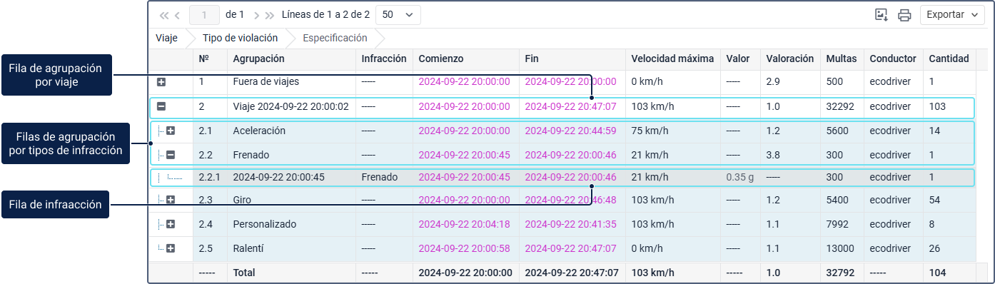995x284 pixels.
Task: Select the Tipo de violación grouping tab
Action: coord(241,39)
